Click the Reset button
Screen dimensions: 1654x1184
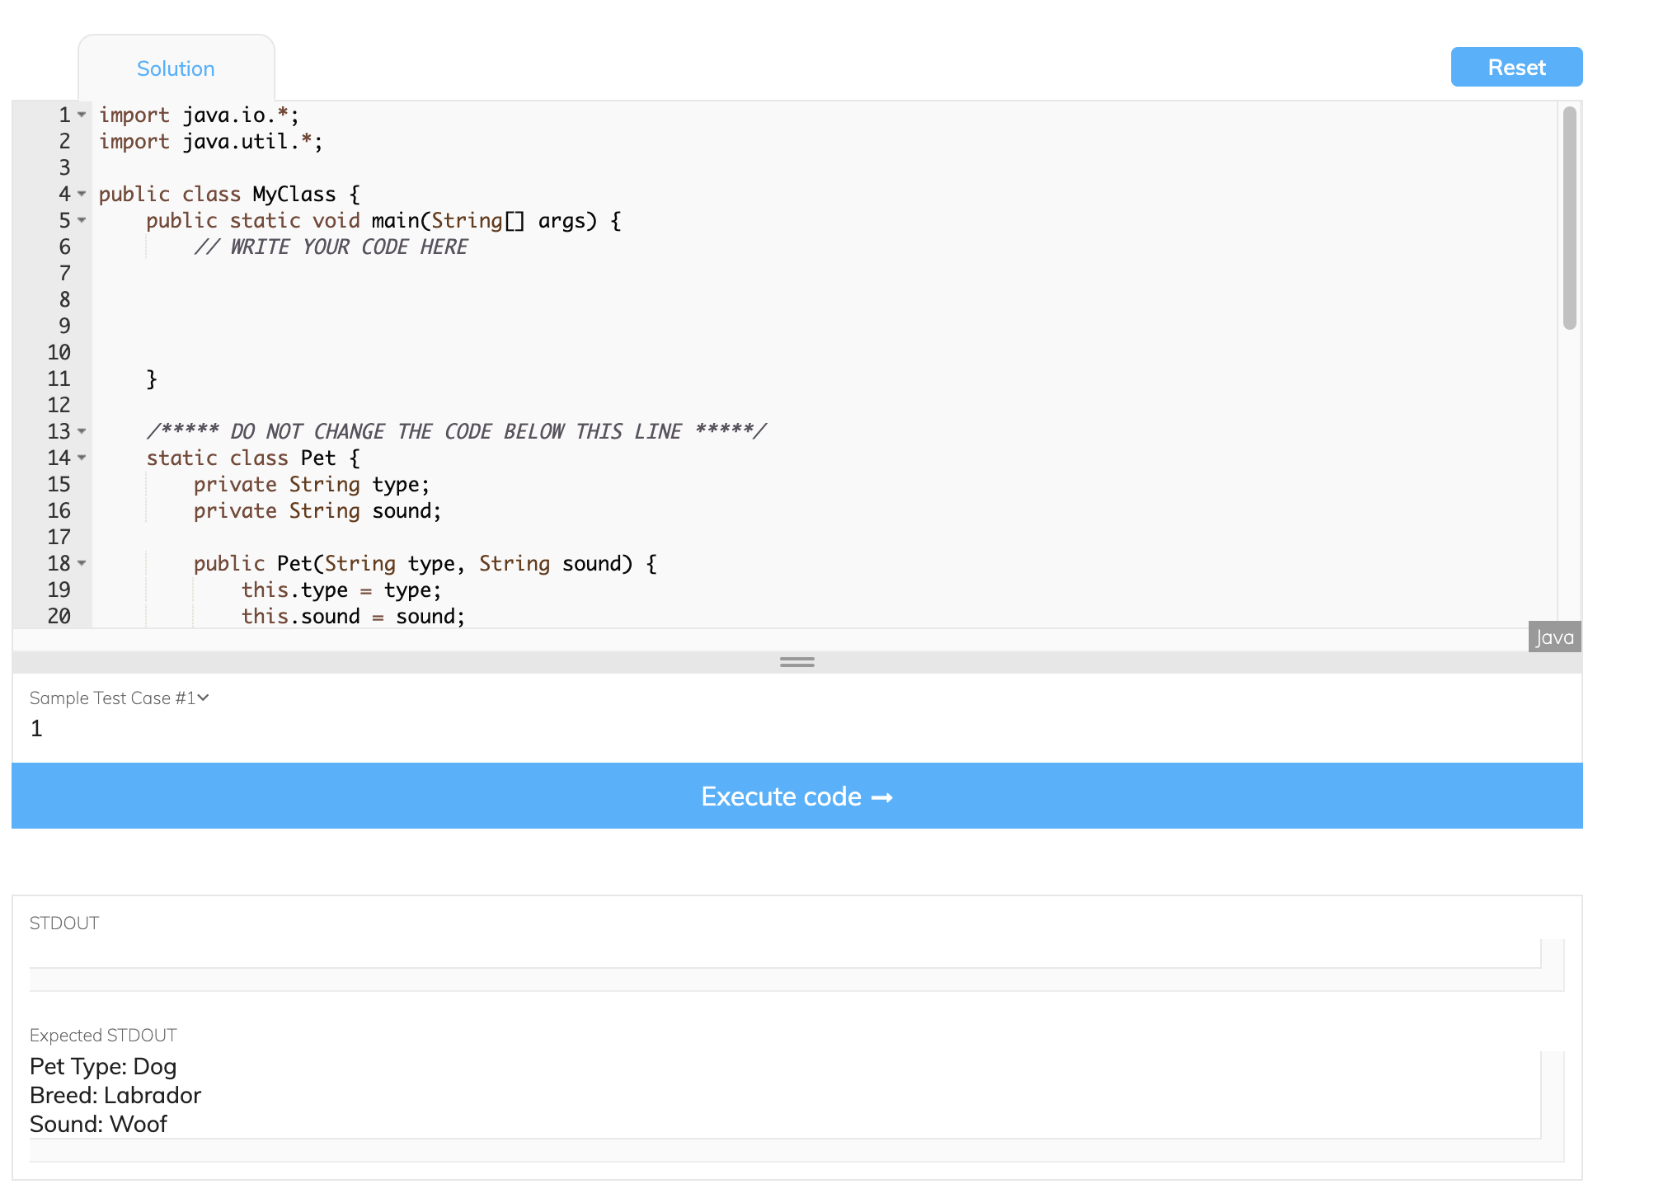click(1515, 67)
